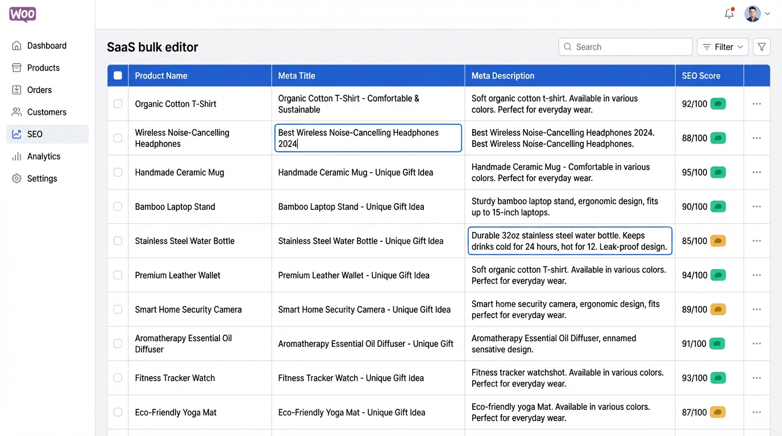Screen dimensions: 782x436
Task: Click the Meta Title column header
Action: [x=297, y=76]
